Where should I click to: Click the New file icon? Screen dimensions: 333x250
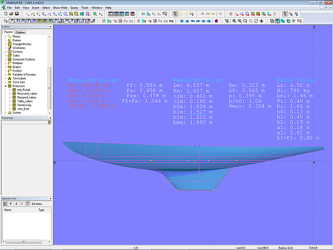[5, 14]
